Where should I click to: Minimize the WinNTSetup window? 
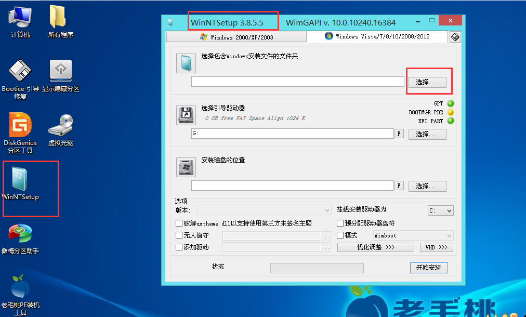pyautogui.click(x=418, y=21)
